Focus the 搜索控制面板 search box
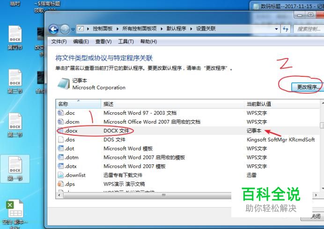 pyautogui.click(x=309, y=29)
